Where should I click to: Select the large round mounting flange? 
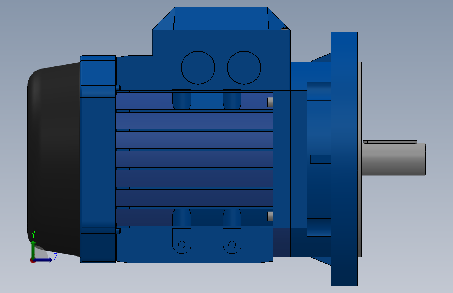(344, 159)
